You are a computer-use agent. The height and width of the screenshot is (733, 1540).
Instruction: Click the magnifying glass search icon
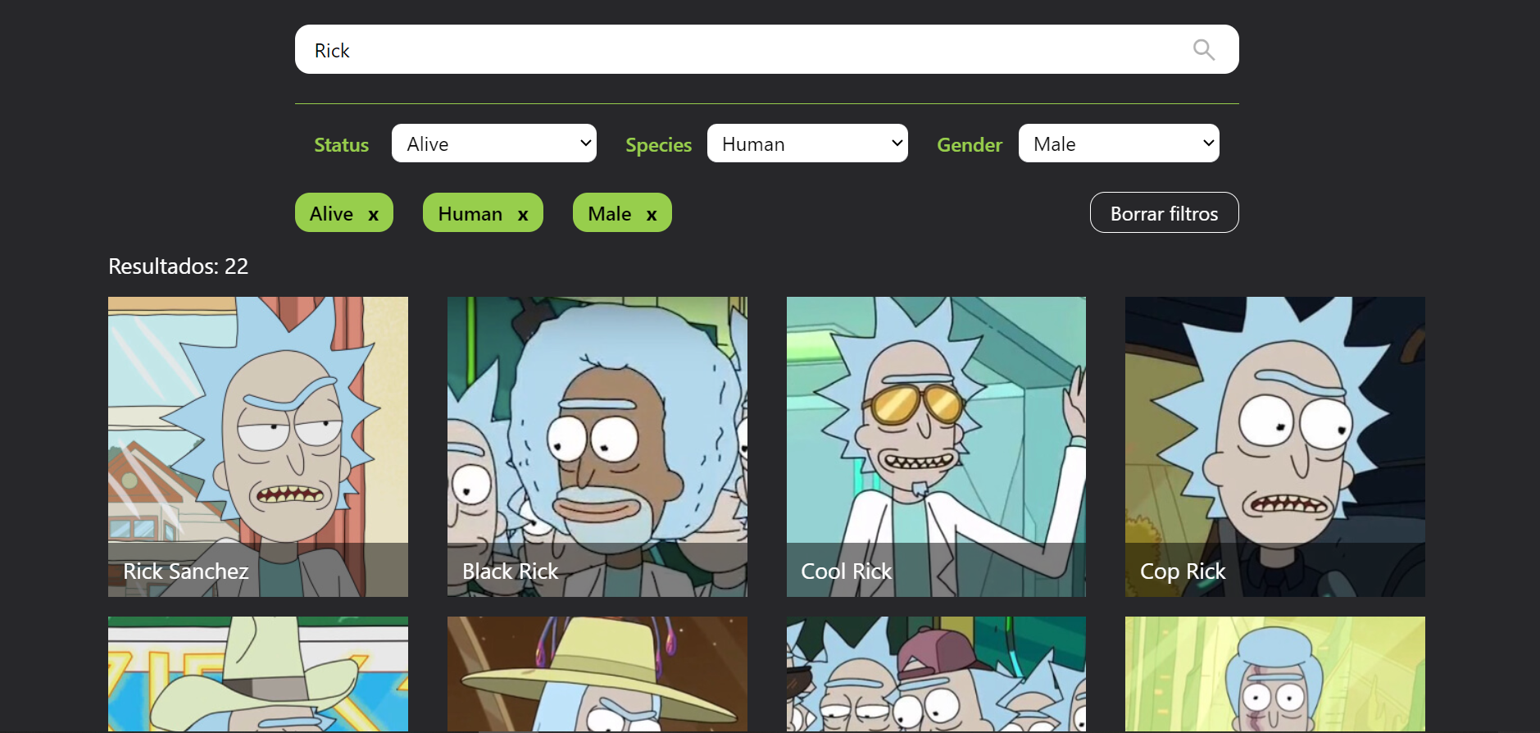[x=1203, y=50]
